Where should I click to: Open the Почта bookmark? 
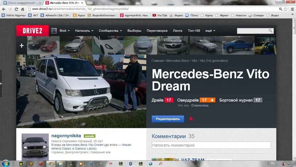click(x=191, y=15)
